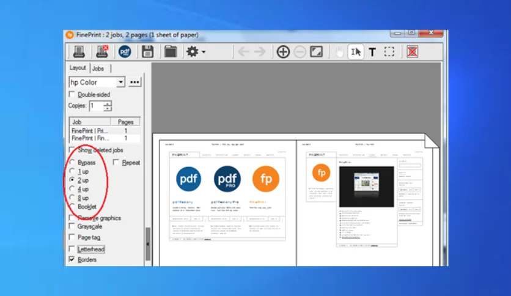Zoom in with the plus circle icon
The width and height of the screenshot is (511, 296).
point(283,51)
